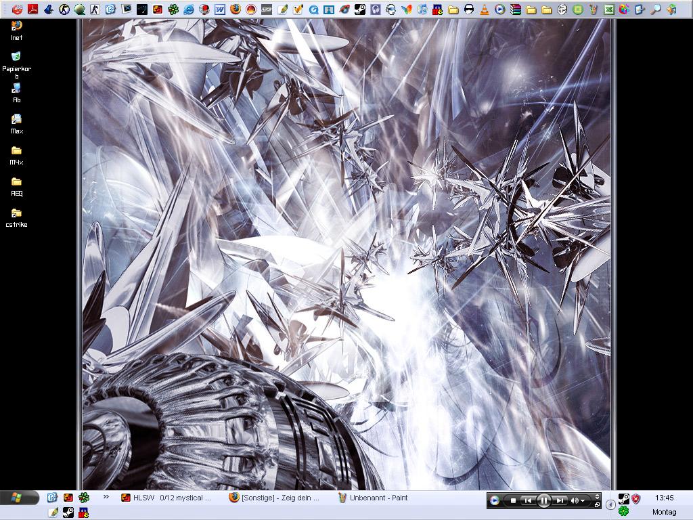
Task: Launch Microsoft Word from top bar
Action: point(220,9)
